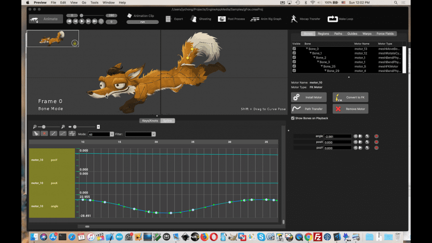Step forward one frame in playback controls
Image resolution: width=432 pixels, height=243 pixels.
[88, 21]
